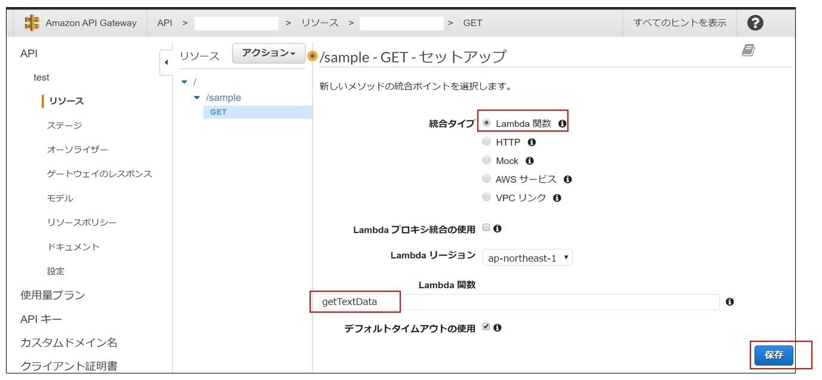Image resolution: width=822 pixels, height=380 pixels.
Task: Click すべてのヒントを表示 button
Action: [680, 23]
